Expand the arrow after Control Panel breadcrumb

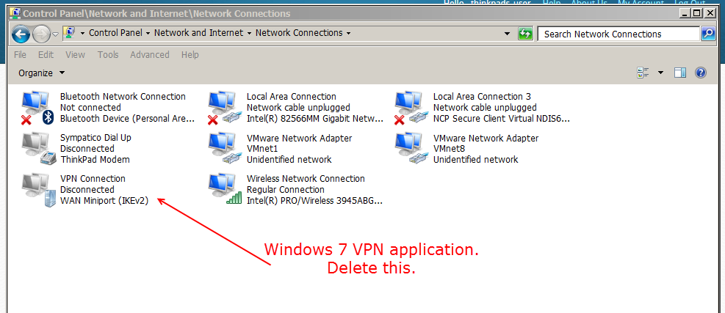(x=148, y=33)
